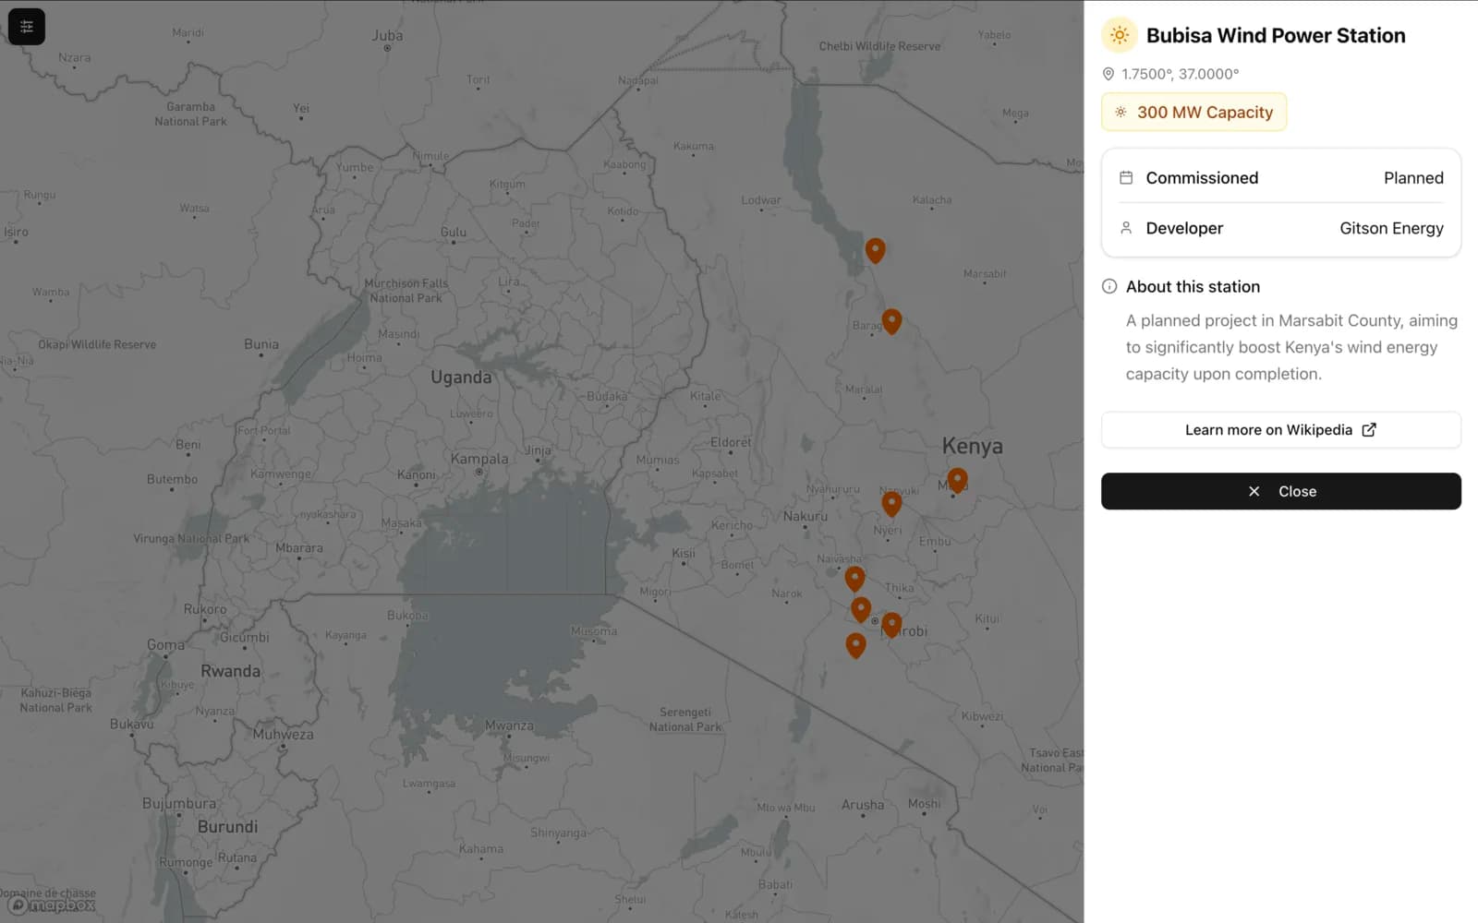Click the Bubisa Wind Power Station title
This screenshot has width=1478, height=923.
point(1276,35)
